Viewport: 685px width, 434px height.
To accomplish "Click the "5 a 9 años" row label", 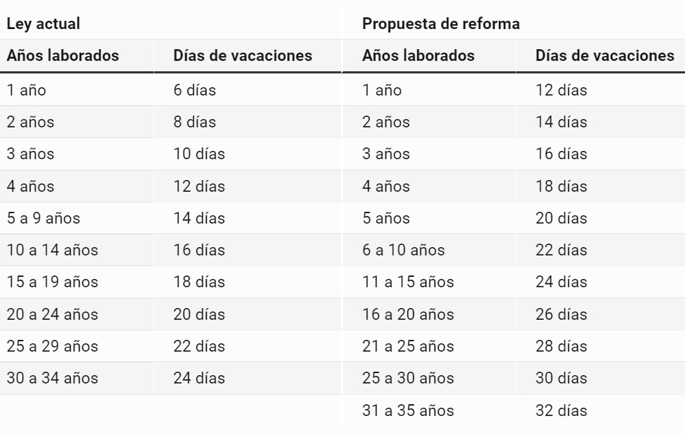I will (44, 219).
